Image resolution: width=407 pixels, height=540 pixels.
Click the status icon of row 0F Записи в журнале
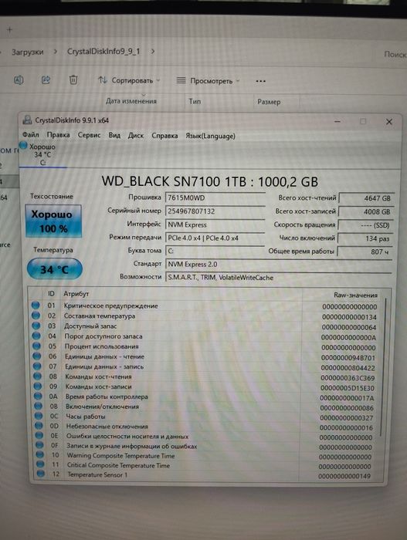point(40,445)
